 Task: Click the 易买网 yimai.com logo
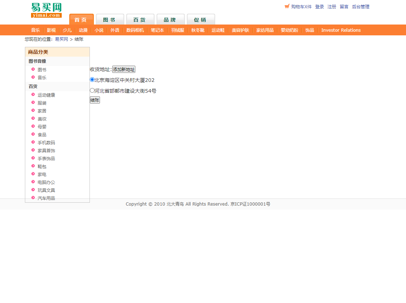tap(46, 10)
